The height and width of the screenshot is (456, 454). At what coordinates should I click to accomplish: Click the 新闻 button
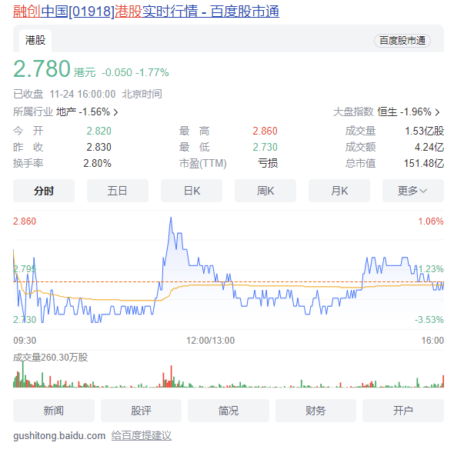coord(54,411)
